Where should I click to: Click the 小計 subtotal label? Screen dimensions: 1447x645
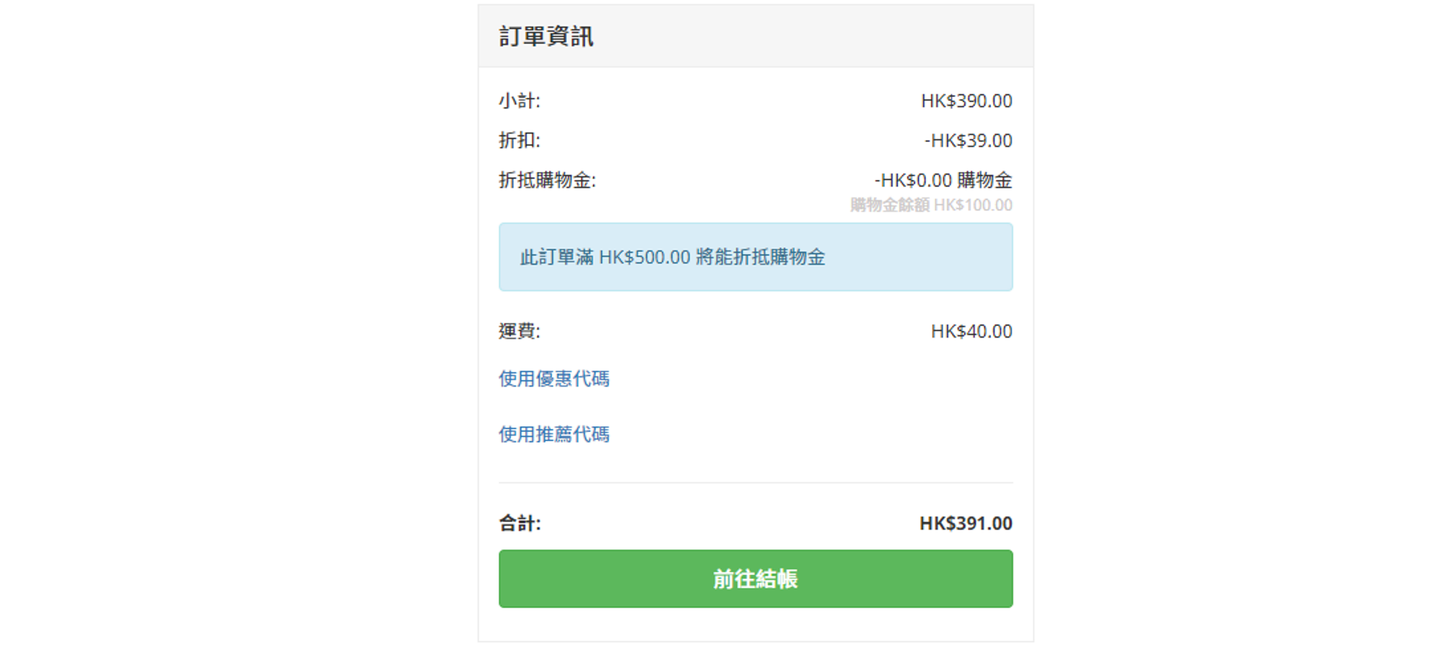pos(519,101)
